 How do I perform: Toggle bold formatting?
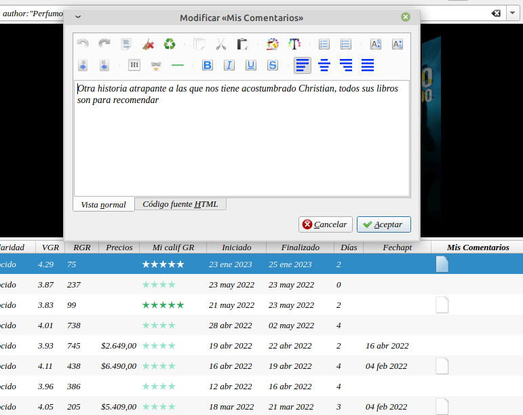208,65
